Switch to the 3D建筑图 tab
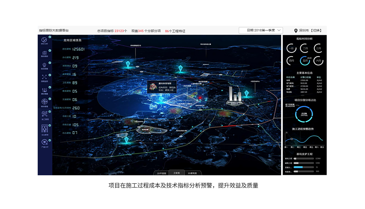The height and width of the screenshot is (209, 365). pyautogui.click(x=192, y=173)
